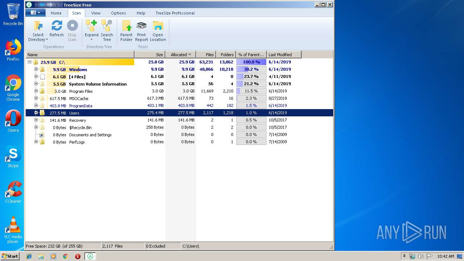This screenshot has width=464, height=261.
Task: Select the Program Files row
Action: [x=179, y=91]
